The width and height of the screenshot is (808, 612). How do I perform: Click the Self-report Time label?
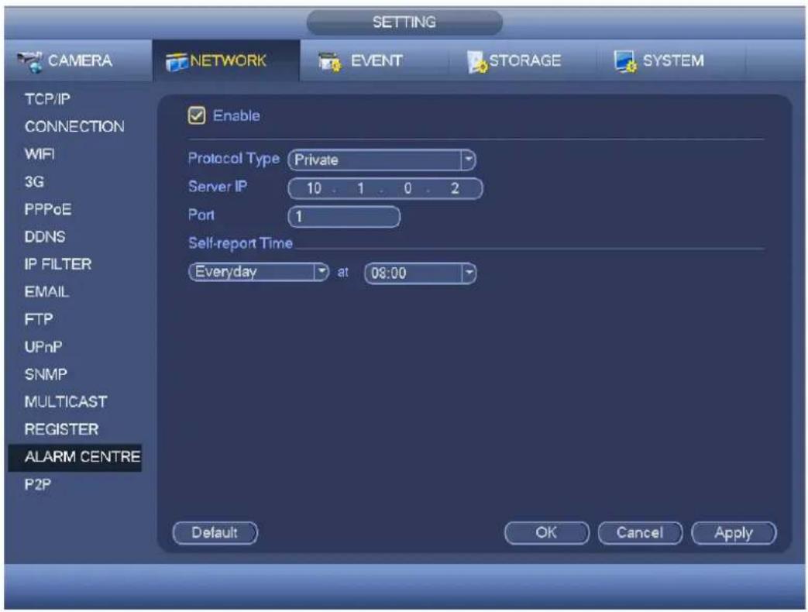click(241, 243)
